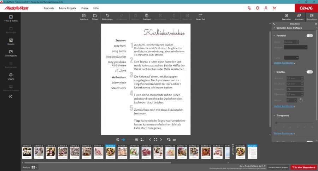This screenshot has width=318, height=171.
Task: Zoom in with the magnifier plus icon
Action: 137,140
